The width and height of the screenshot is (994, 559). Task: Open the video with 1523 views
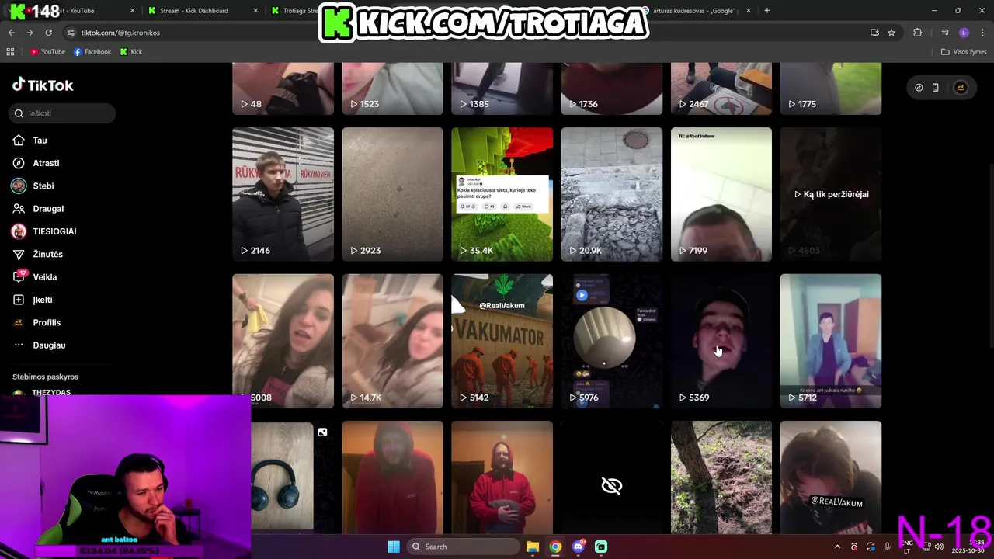[x=392, y=89]
